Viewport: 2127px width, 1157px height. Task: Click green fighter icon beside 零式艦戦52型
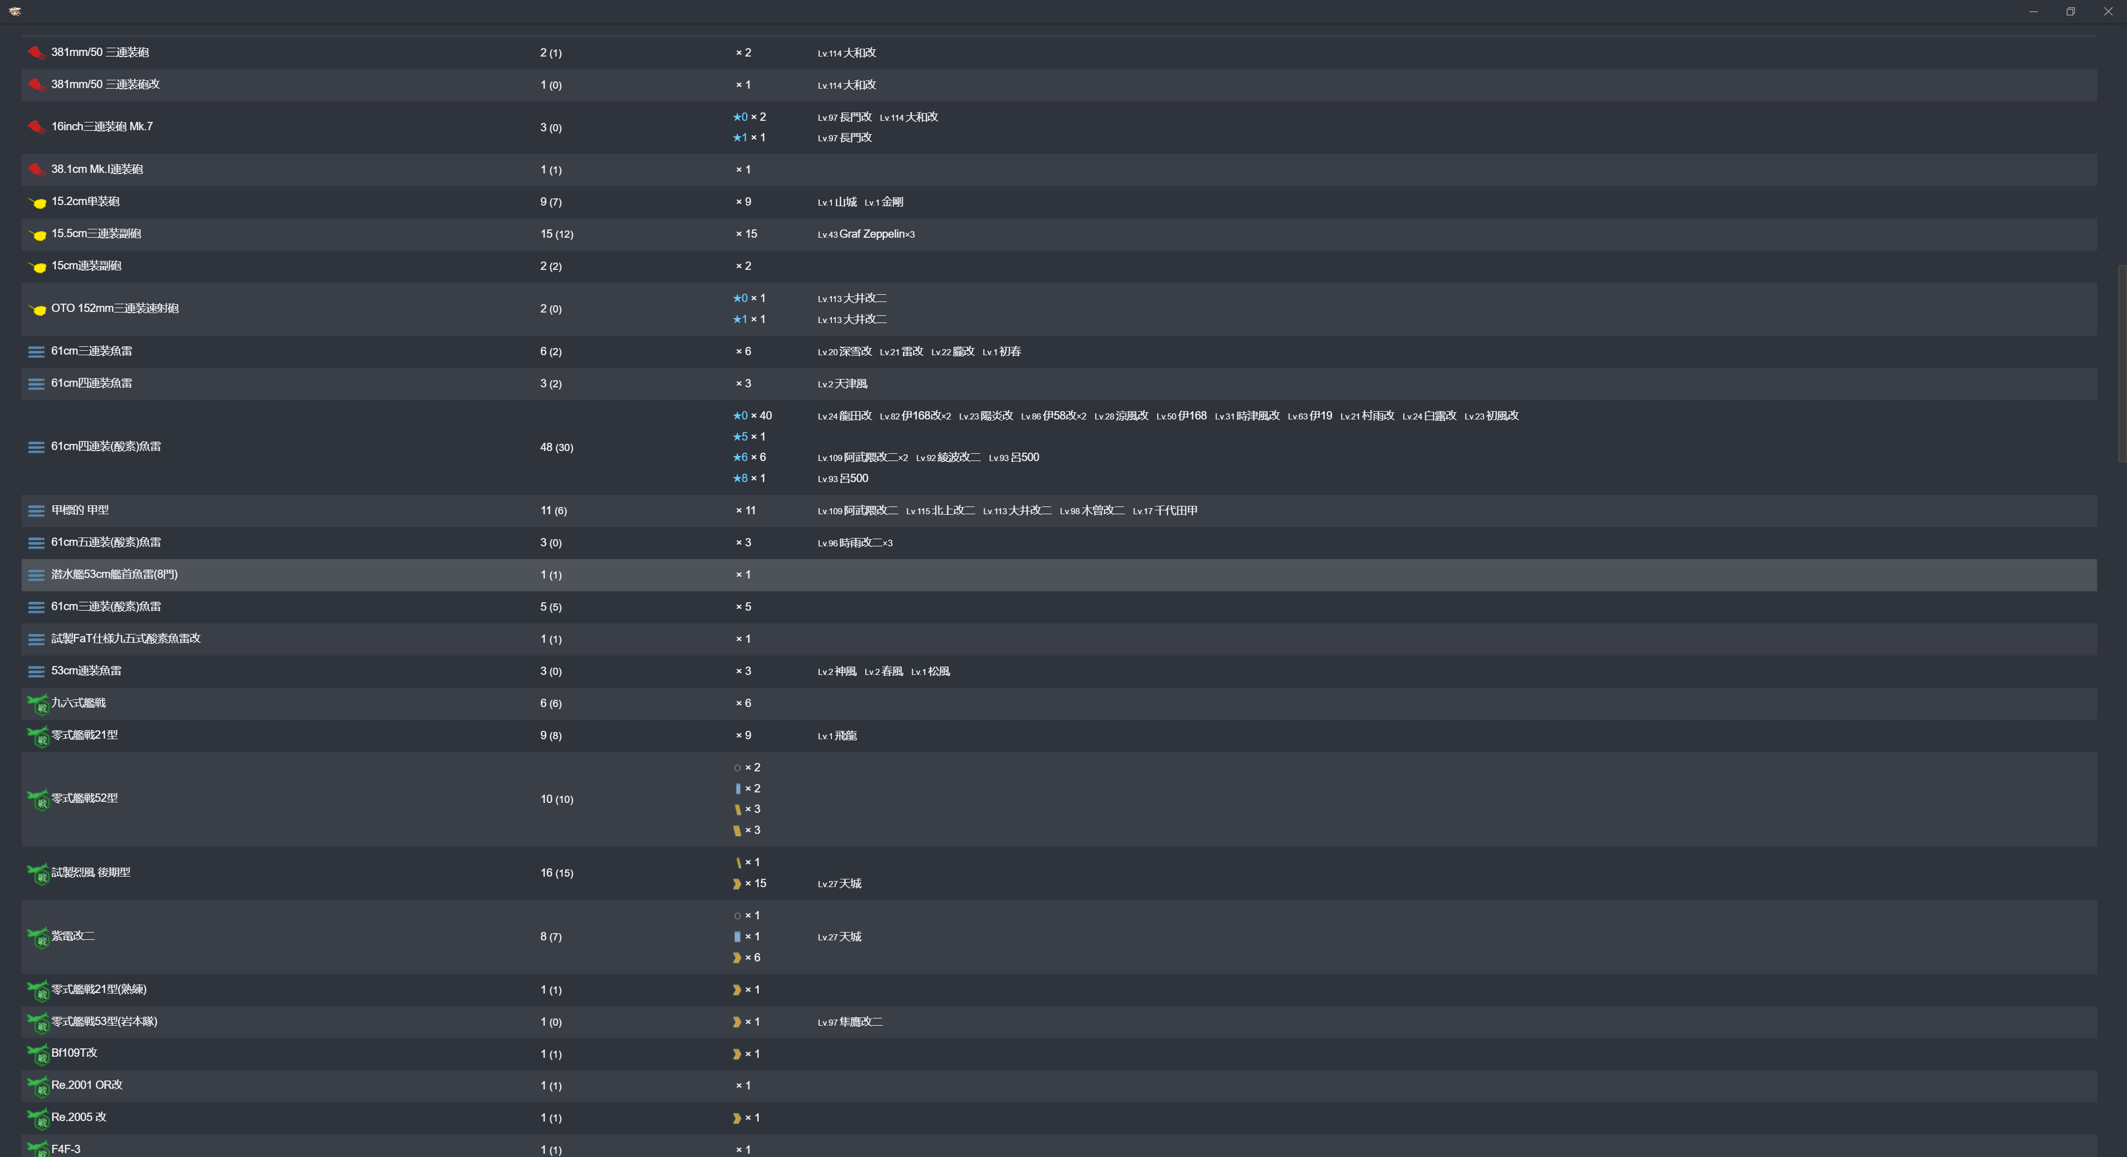point(38,800)
